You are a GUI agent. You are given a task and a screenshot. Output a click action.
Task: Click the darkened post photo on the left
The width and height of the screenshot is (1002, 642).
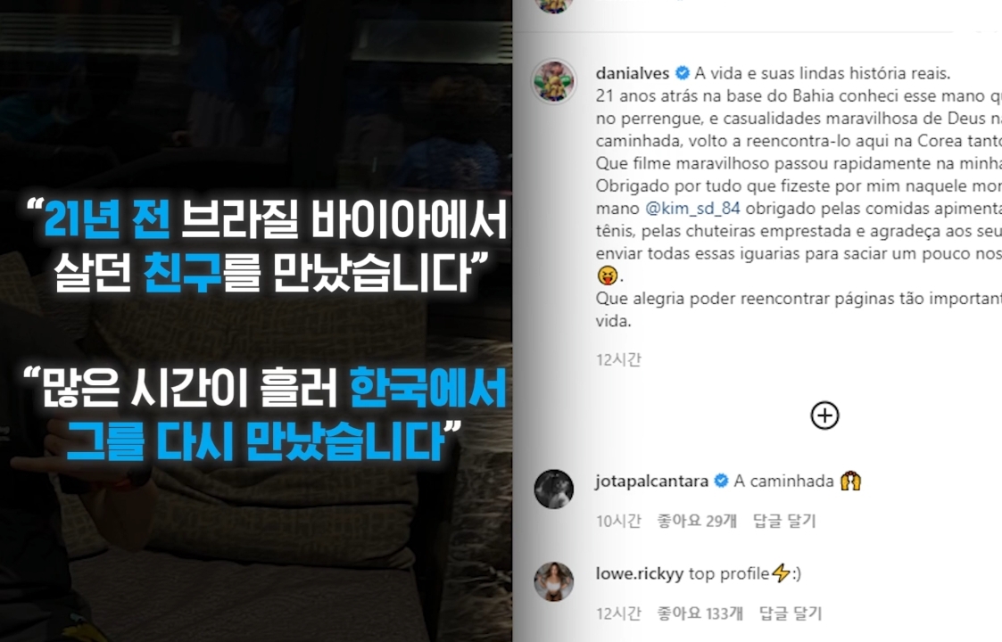[x=255, y=321]
